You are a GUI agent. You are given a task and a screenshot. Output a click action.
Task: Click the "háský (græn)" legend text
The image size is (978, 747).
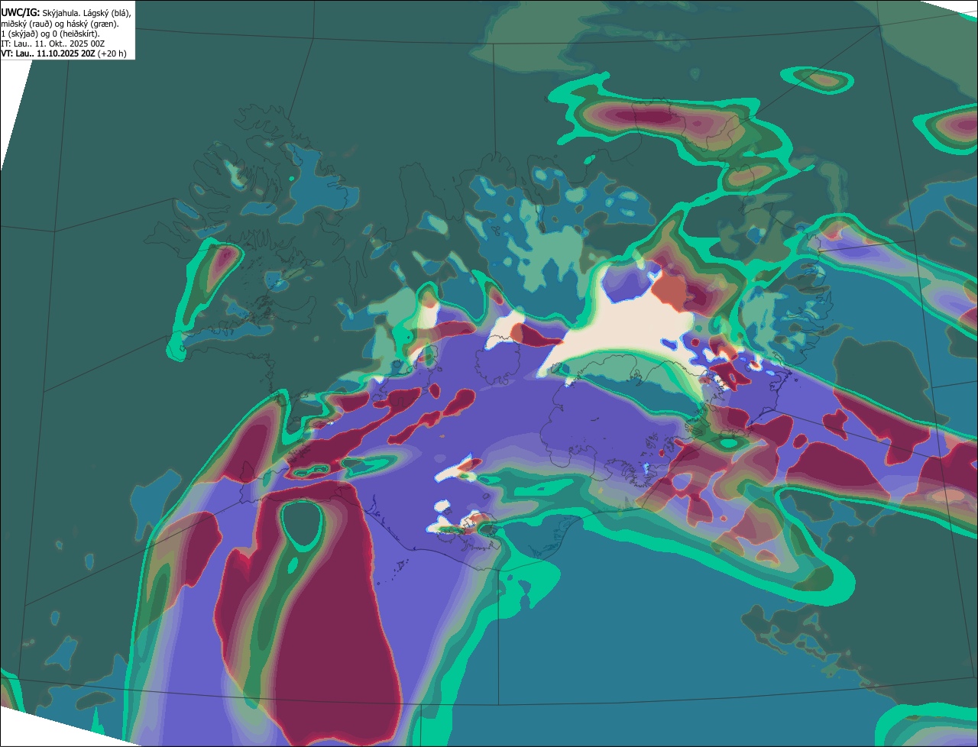(92, 24)
